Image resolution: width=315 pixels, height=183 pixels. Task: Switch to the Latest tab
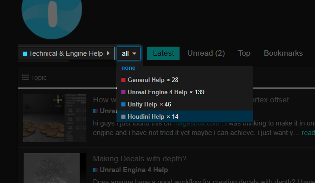click(163, 53)
